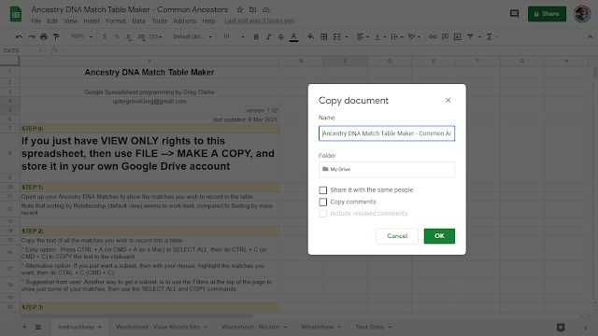598x336 pixels.
Task: Open the name box dropdown arrow
Action: coord(40,50)
